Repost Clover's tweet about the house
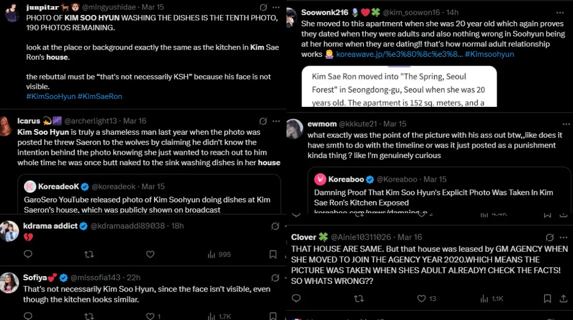The height and width of the screenshot is (320, 573). (x=359, y=298)
